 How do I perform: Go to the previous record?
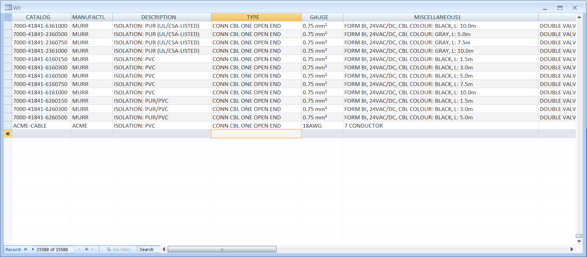coord(32,249)
